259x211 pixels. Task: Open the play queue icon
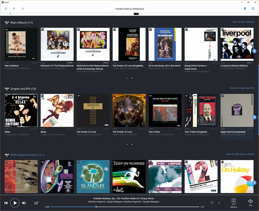click(x=36, y=203)
